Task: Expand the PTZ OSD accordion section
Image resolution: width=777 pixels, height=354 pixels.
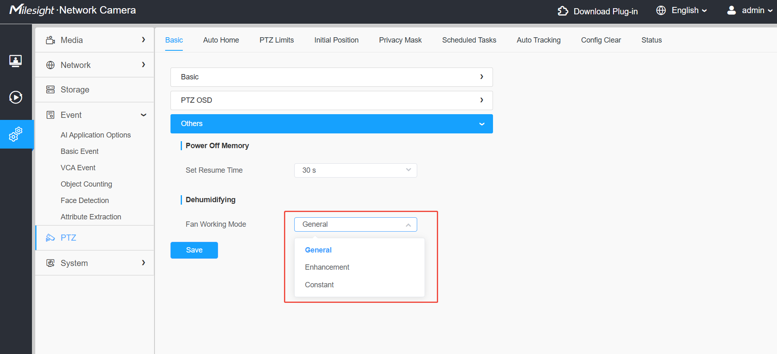Action: [x=332, y=100]
